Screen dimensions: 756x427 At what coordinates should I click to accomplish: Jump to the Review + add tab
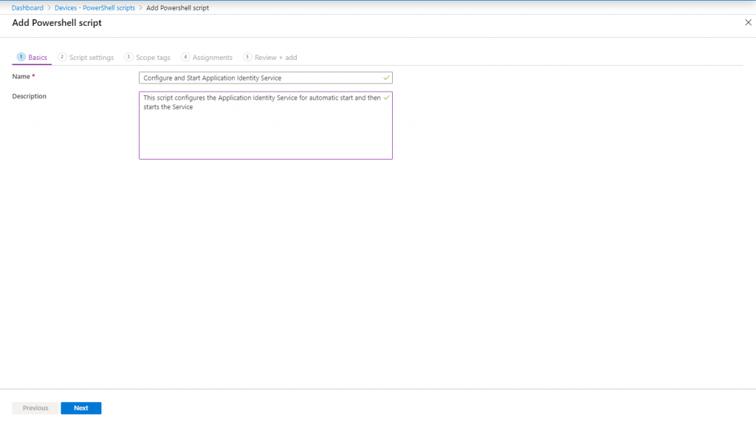coord(275,58)
